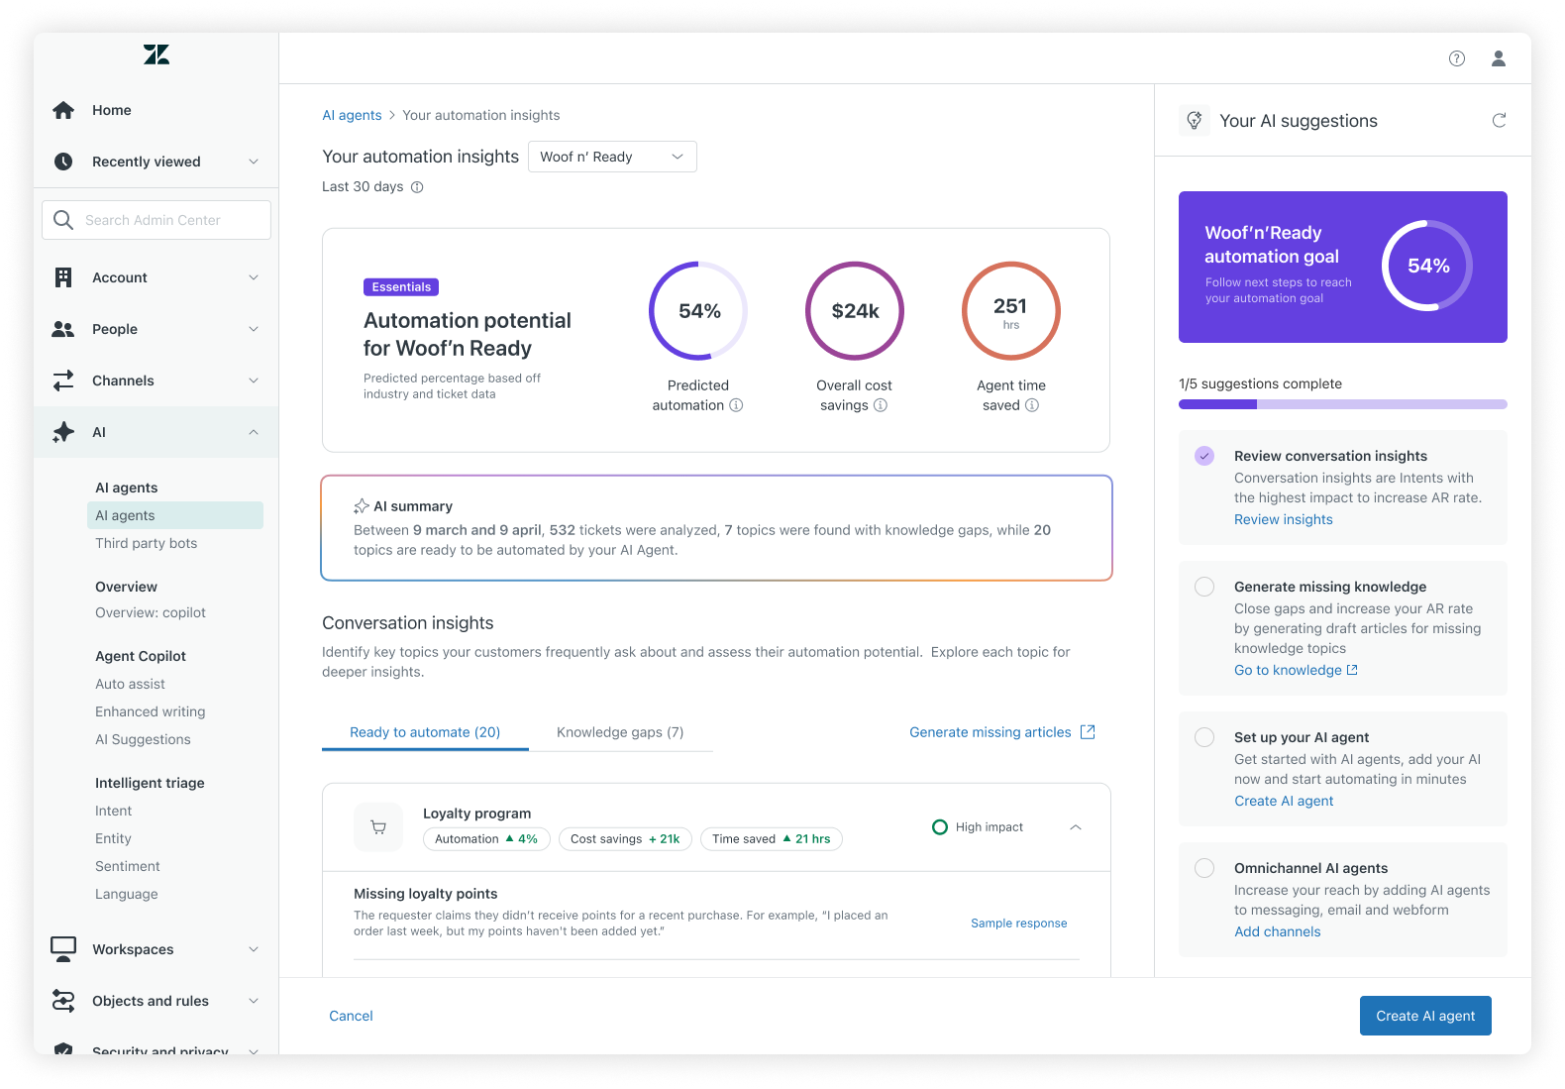Toggle the Omnichannel AI agents checkbox
1565x1089 pixels.
coord(1204,868)
